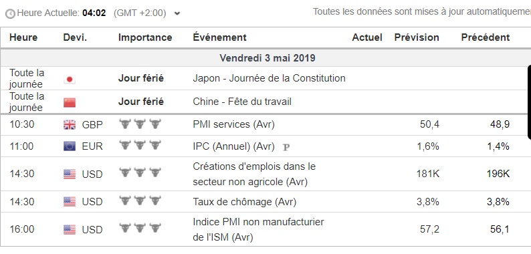Click the preliminary P icon beside IPC (Annuel)
Screen dimensions: 531x254
[286, 147]
